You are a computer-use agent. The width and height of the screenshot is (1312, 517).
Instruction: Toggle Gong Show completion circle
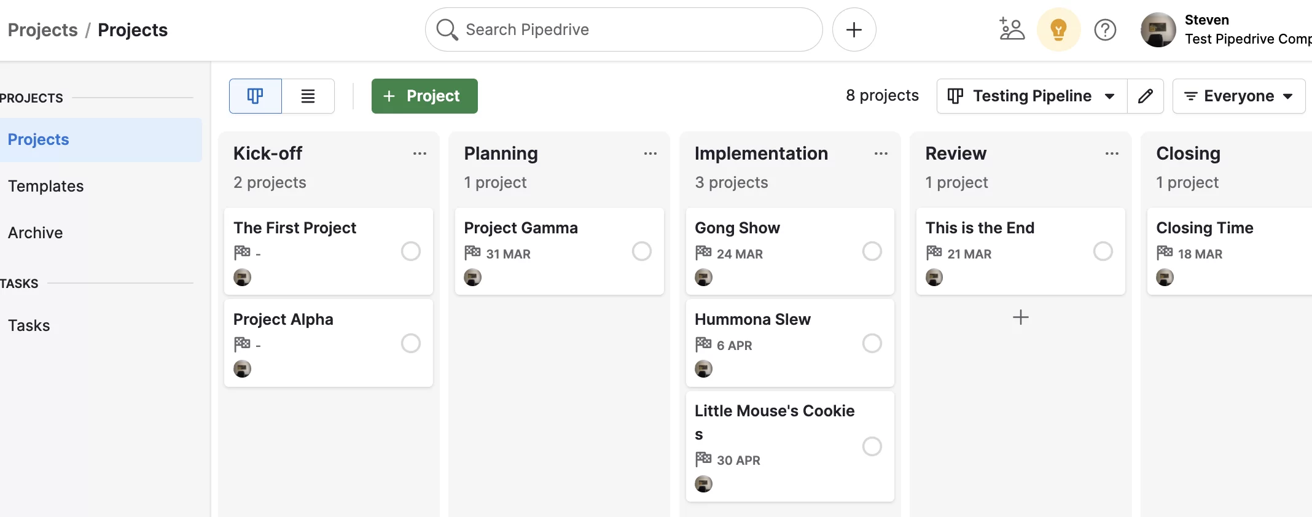click(872, 251)
